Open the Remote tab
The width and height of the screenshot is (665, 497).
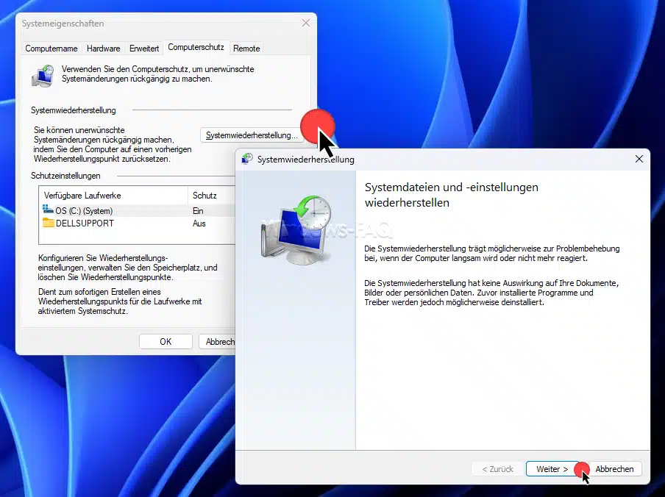(x=246, y=49)
